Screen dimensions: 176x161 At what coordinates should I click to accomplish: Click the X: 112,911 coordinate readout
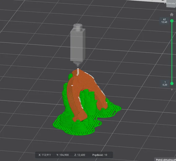pyautogui.click(x=45, y=155)
